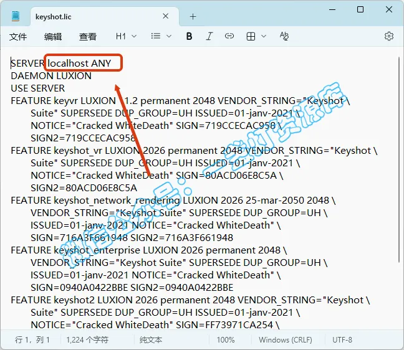Viewport: 404px width, 350px height.
Task: Clear formatting with the Ab icon
Action: pos(284,36)
